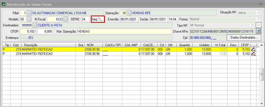This screenshot has width=265, height=107.
Task: Click ellipsis button beside Tipo NF
Action: point(258,25)
